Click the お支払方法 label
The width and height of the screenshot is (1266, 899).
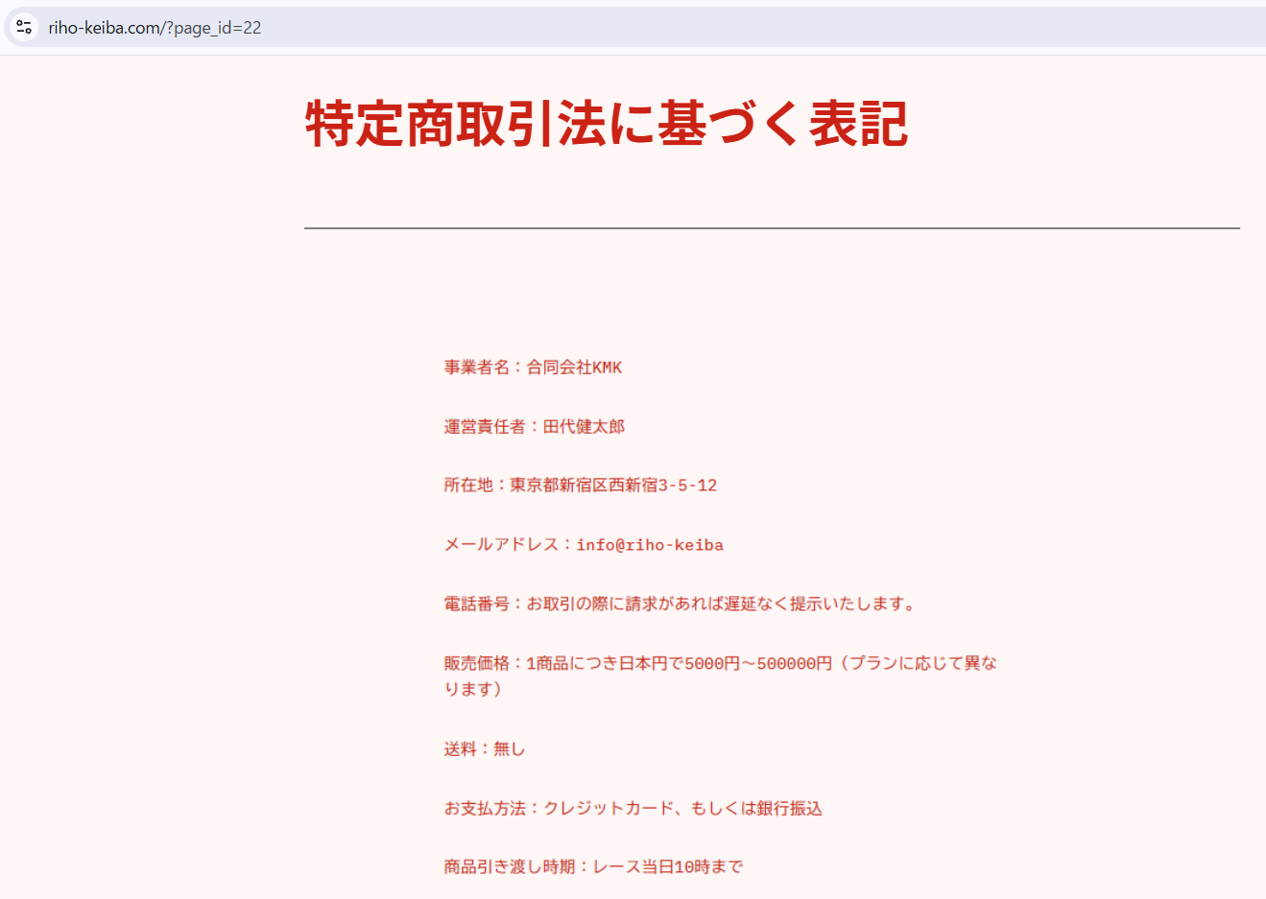click(485, 809)
